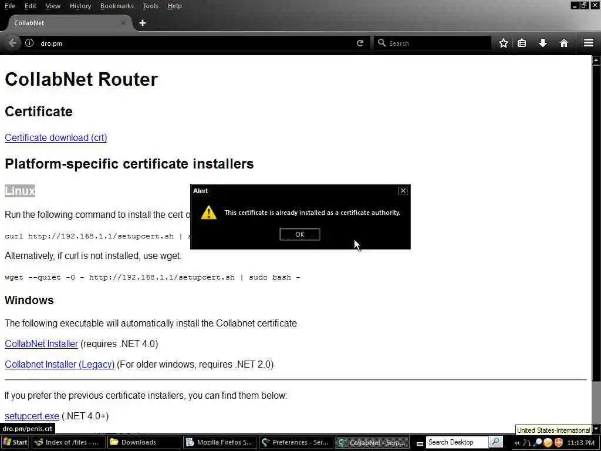Screen dimensions: 601x451
Task: Switch to Downloads taskbar window
Action: tap(143, 442)
